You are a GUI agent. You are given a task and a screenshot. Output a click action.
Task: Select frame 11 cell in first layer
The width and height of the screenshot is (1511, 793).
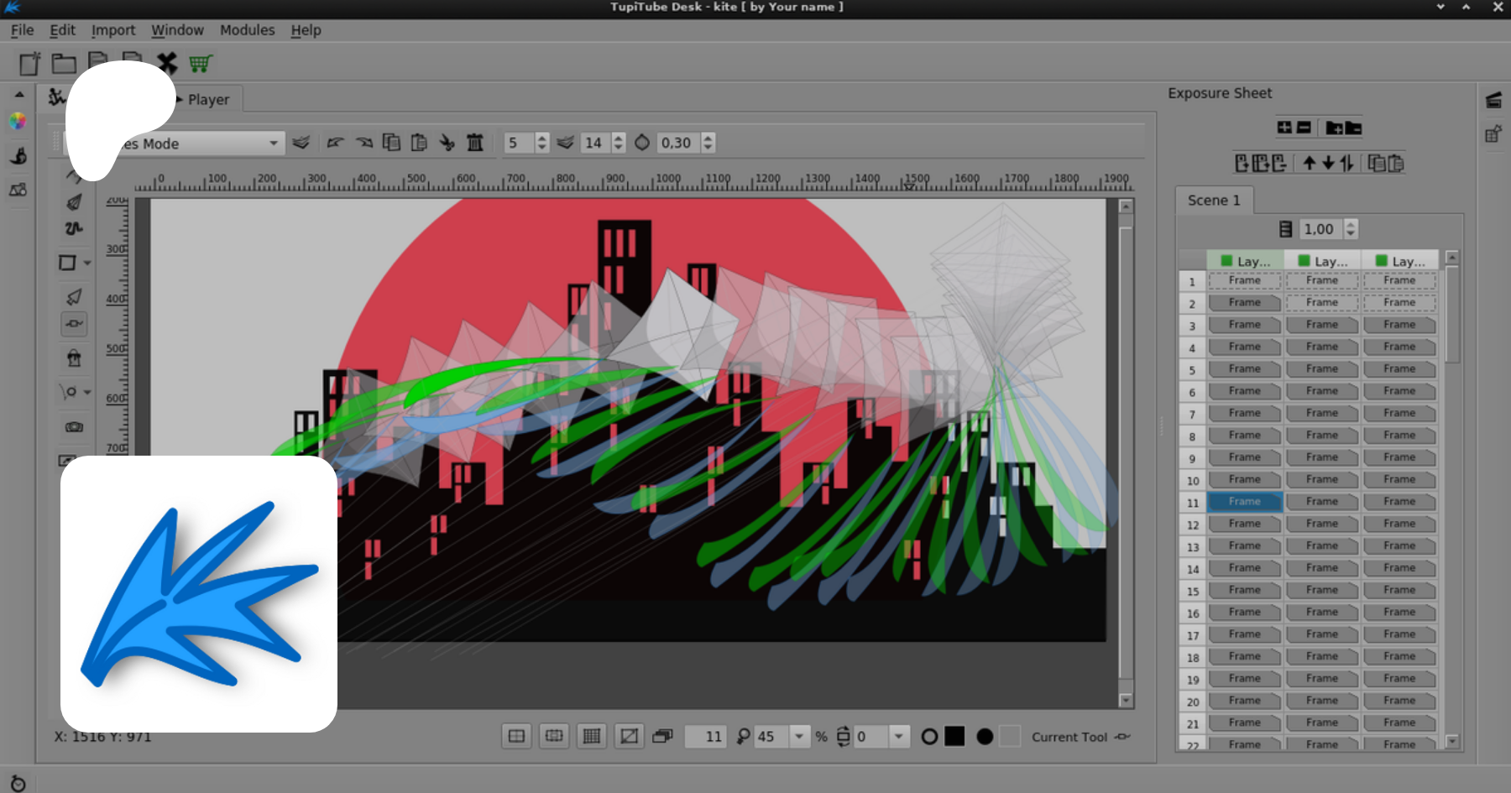(x=1244, y=502)
